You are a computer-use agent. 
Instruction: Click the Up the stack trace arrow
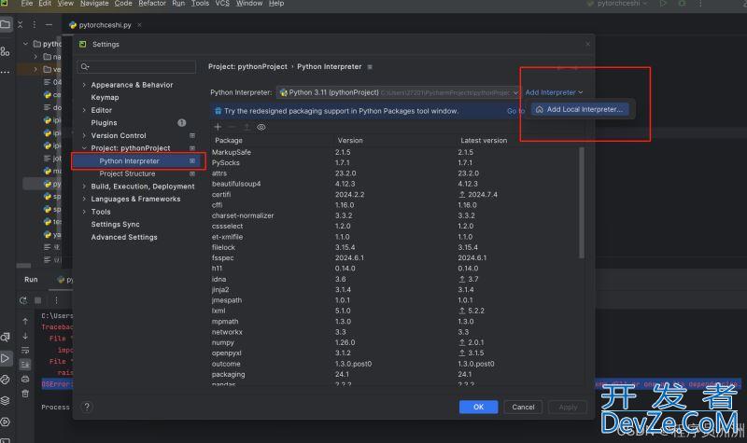click(x=25, y=321)
